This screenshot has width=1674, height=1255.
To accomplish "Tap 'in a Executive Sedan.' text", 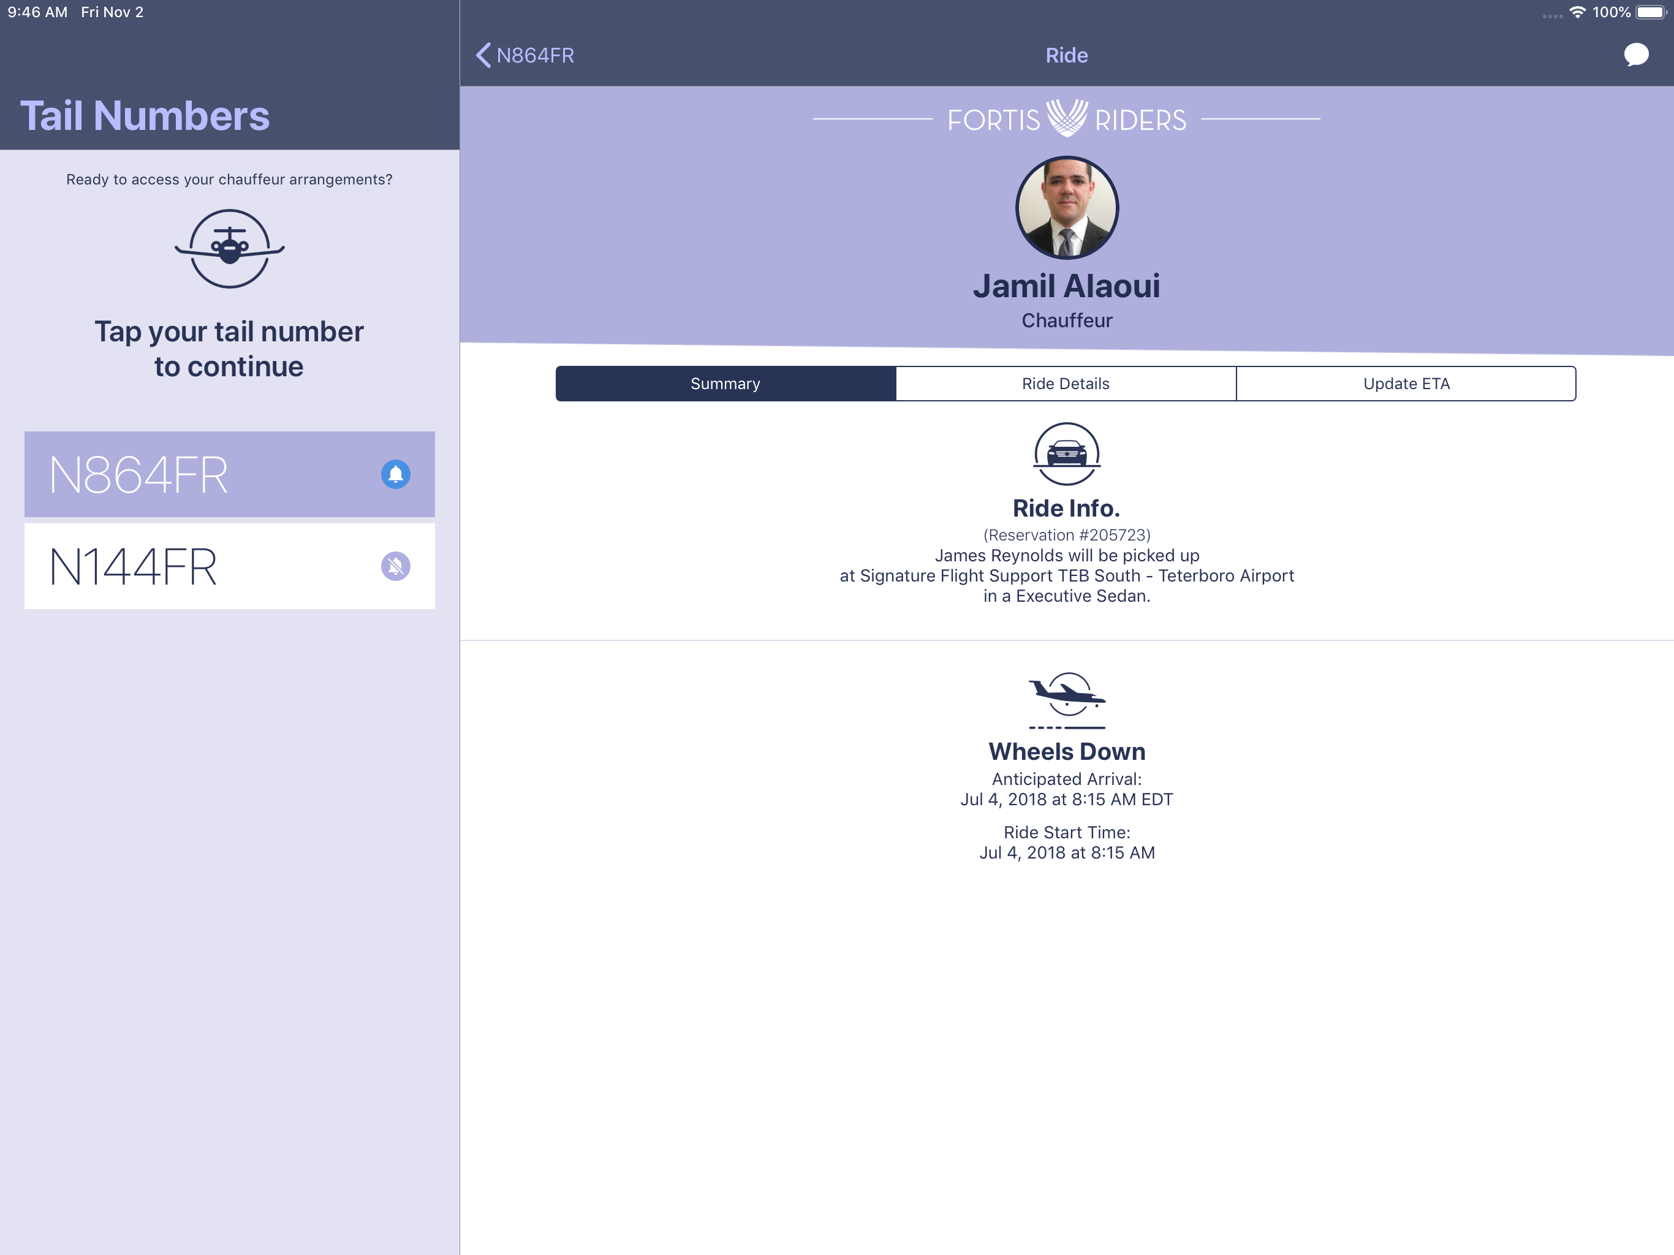I will point(1067,596).
